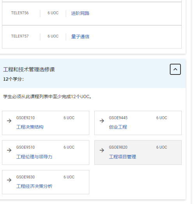Image resolution: width=195 pixels, height=204 pixels.
Task: Click the arrow icon beside GSOE9830
Action: point(9,180)
